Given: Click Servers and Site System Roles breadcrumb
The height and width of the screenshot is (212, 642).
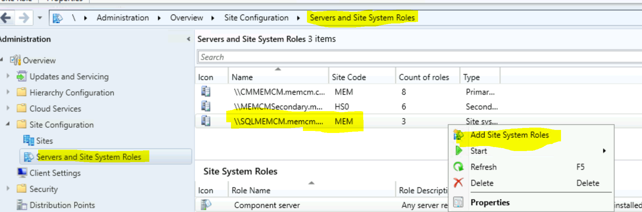Looking at the screenshot, I should click(362, 18).
